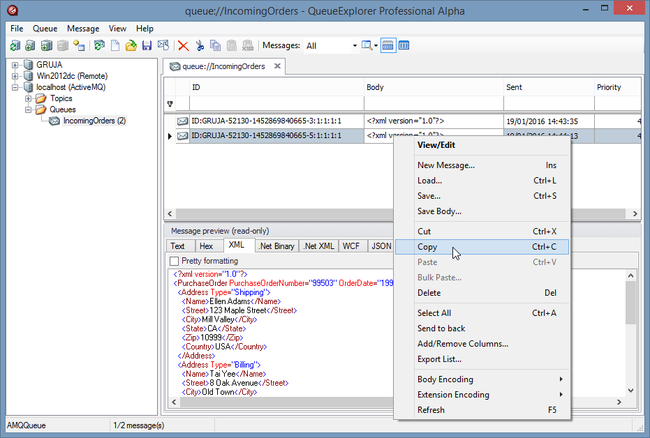
Task: Expand the Topics folder in tree
Action: [29, 98]
